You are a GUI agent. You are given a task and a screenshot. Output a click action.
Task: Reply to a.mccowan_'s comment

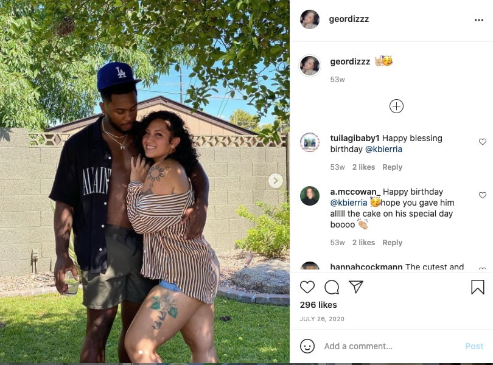point(393,242)
